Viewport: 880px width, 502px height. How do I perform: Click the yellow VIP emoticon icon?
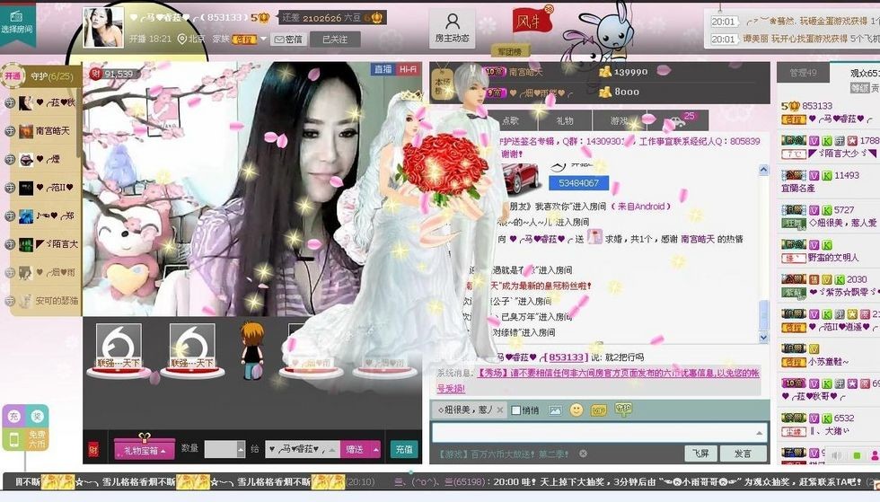tap(599, 410)
